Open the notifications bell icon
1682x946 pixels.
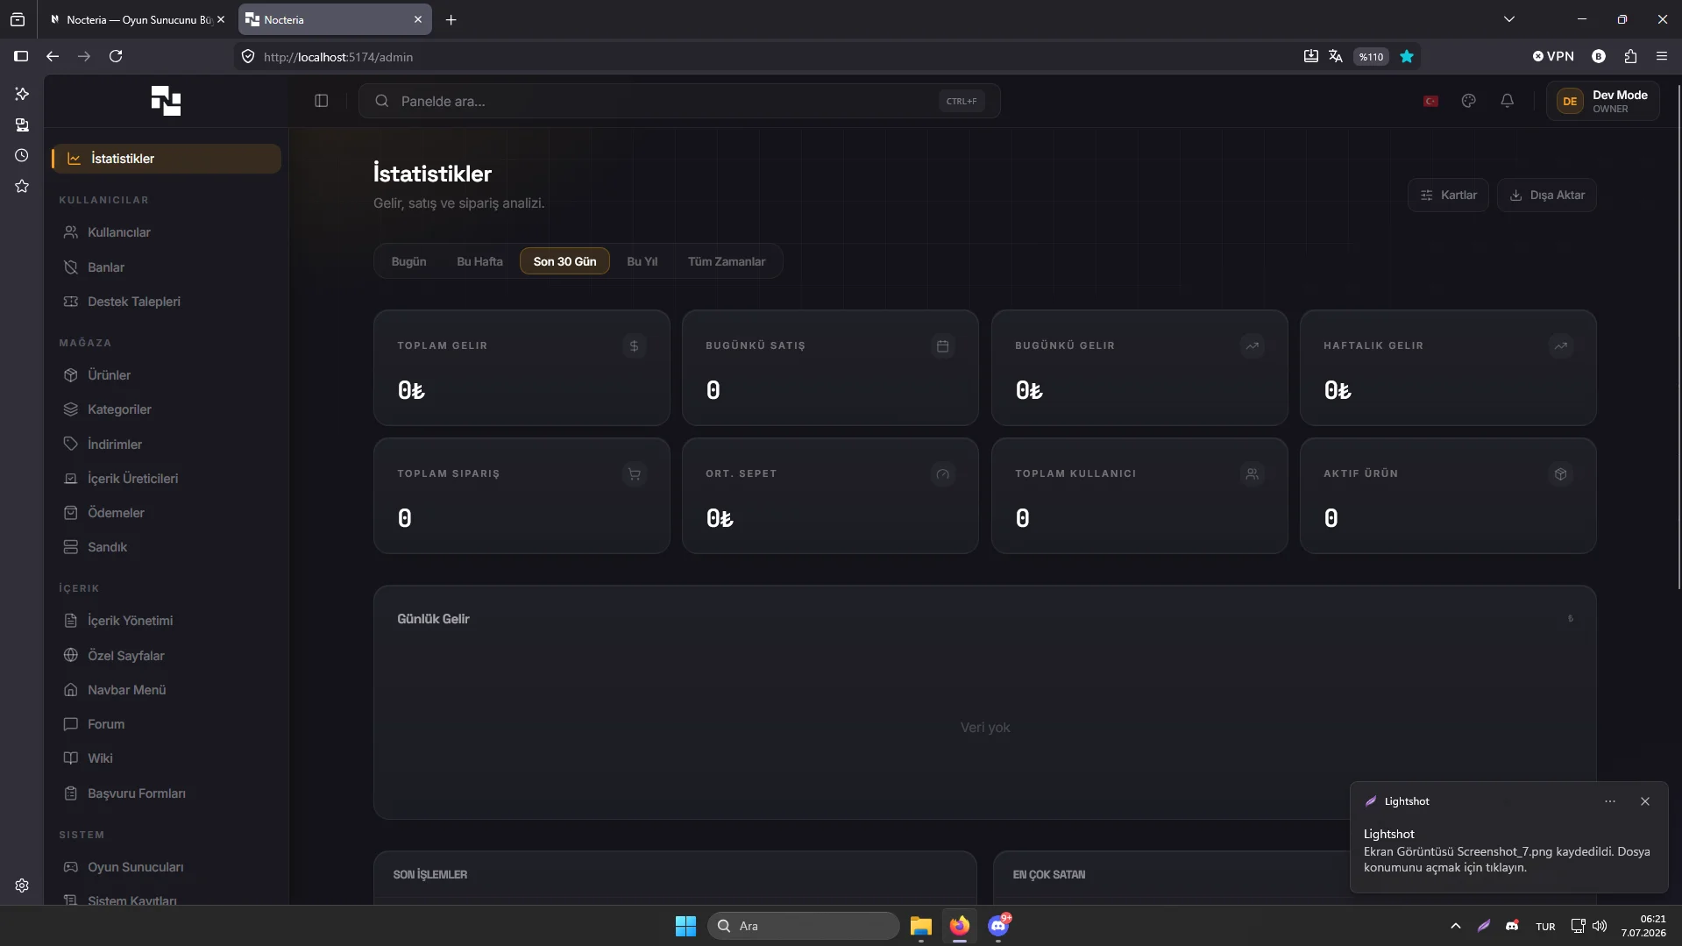(x=1508, y=101)
